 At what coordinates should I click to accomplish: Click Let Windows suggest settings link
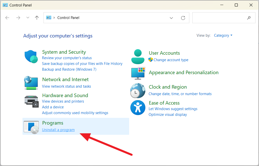[173, 109]
